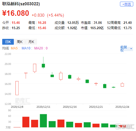Click the price change +0.830

pos(38,15)
